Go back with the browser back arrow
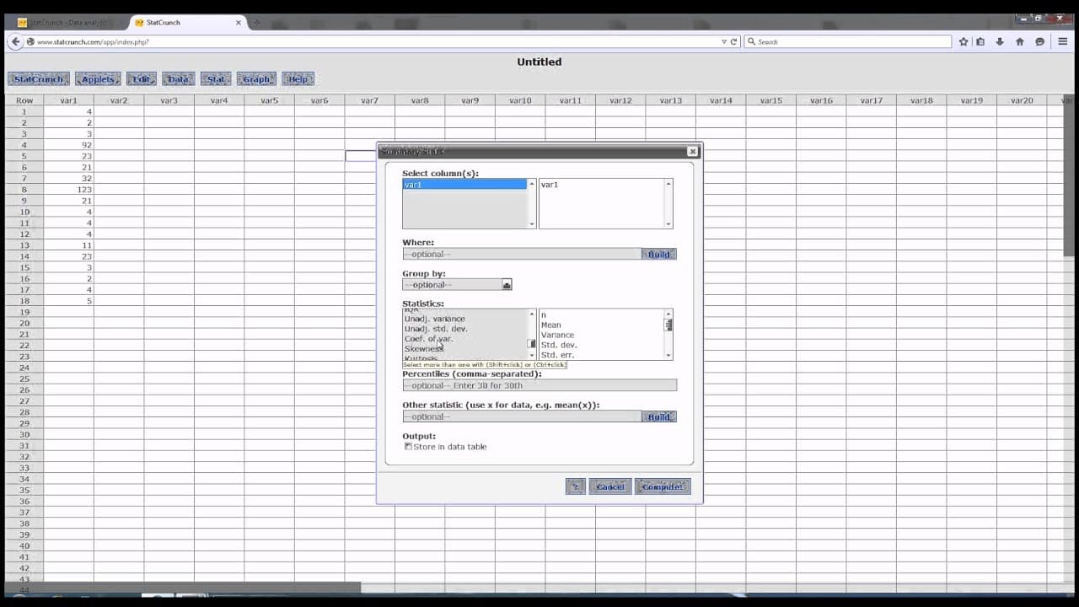This screenshot has width=1079, height=607. [x=15, y=41]
